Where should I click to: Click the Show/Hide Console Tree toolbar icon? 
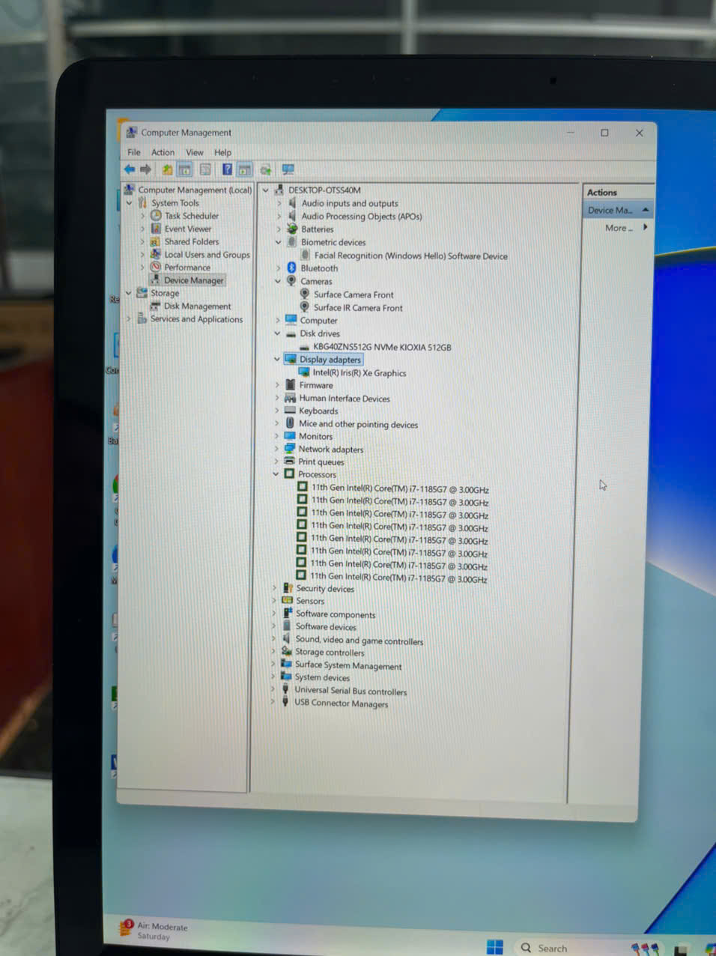(184, 170)
